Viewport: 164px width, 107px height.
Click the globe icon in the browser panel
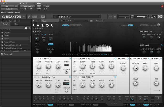coord(26,28)
